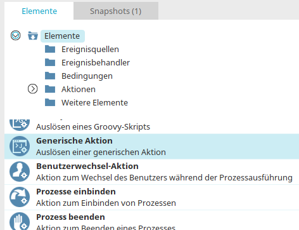
Task: Choose Prozesse einbinden from the list
Action: 151,197
